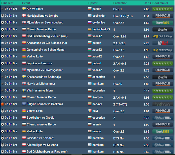Click the 'Over 0.75 (1H)' prediction cell
The height and width of the screenshot is (155, 175).
[123, 16]
